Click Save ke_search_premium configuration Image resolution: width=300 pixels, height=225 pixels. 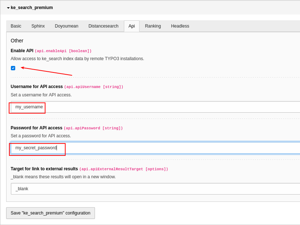[x=50, y=213]
